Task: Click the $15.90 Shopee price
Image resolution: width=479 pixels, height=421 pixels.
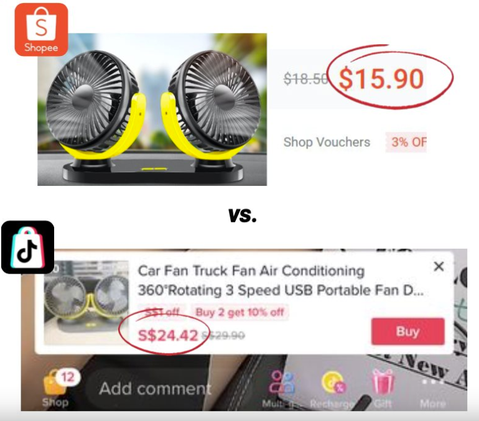Action: coord(381,79)
